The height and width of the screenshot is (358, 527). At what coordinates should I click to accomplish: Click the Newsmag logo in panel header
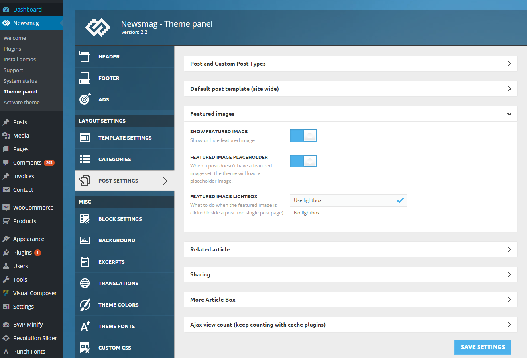click(x=98, y=27)
